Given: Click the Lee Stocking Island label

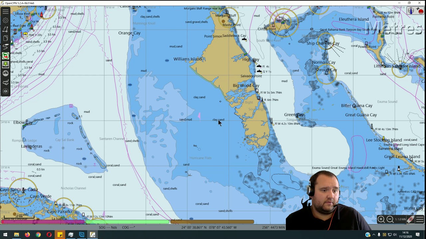Looking at the screenshot, I should [384, 140].
